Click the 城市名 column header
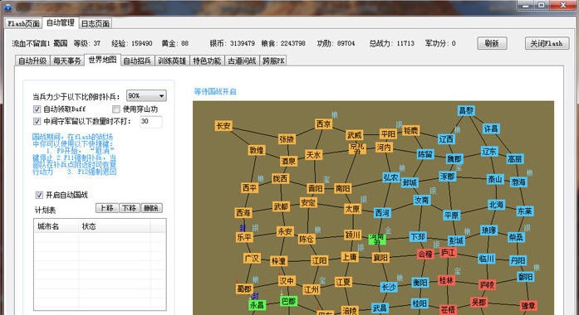The width and height of the screenshot is (579, 315). coord(56,226)
